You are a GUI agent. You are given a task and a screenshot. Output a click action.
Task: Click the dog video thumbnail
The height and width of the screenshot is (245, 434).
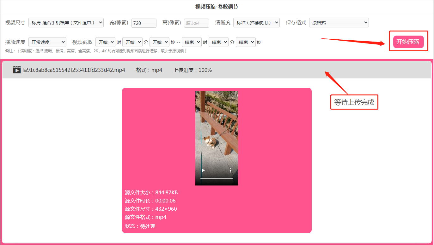(217, 138)
